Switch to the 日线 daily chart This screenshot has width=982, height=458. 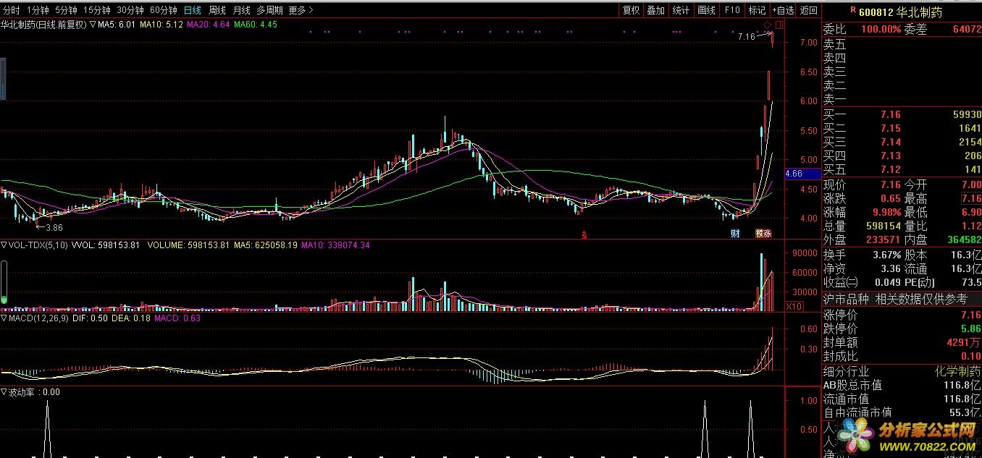coord(193,10)
